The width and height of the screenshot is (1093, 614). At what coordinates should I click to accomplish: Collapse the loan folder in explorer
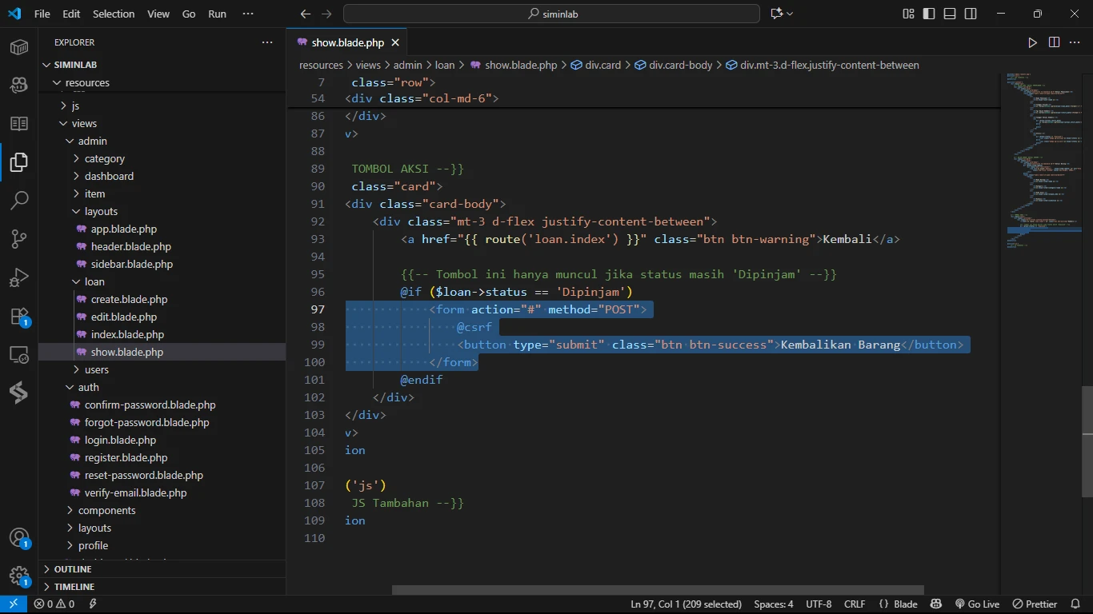tap(94, 281)
